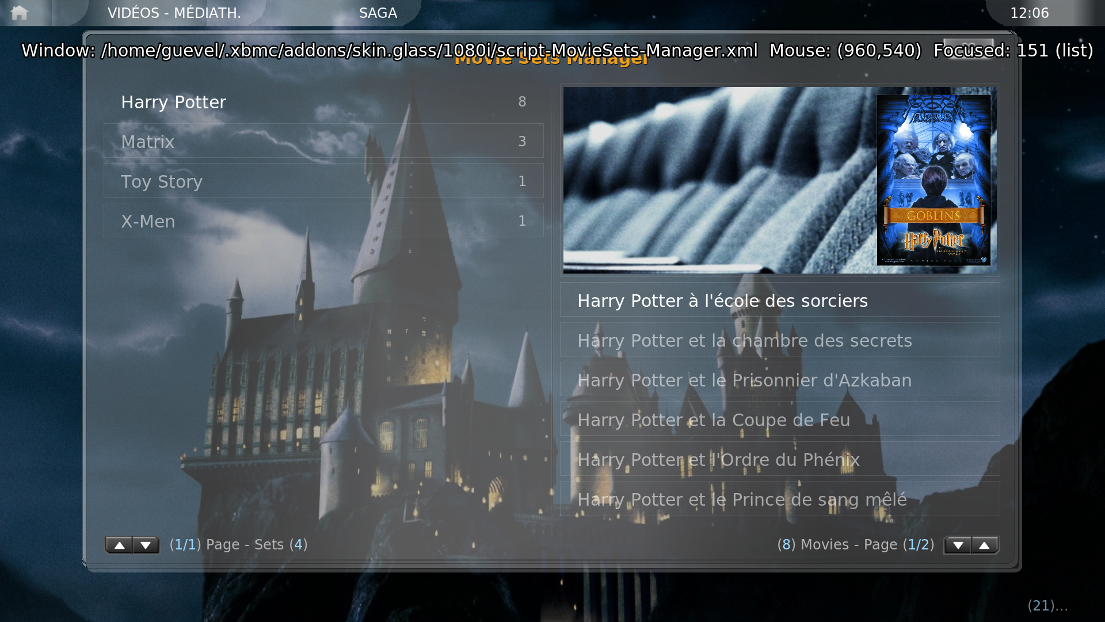Click the (8) Movies - Page (1/2) label
The image size is (1105, 622).
pyautogui.click(x=856, y=544)
